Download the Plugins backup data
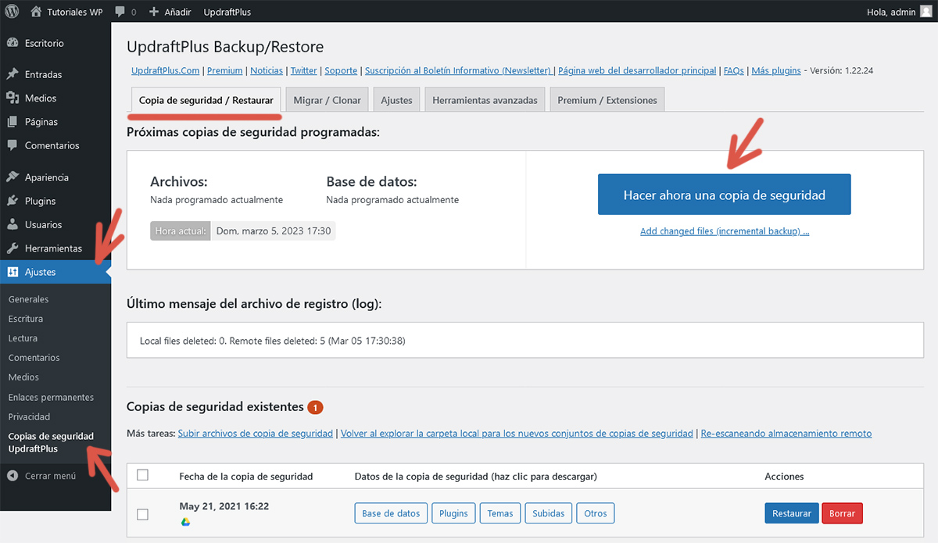Screen dimensions: 938x543 [x=453, y=513]
